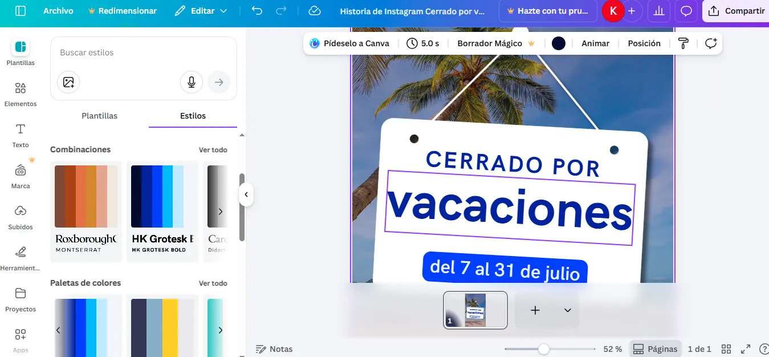Switch to the Plantillas tab
This screenshot has height=357, width=769.
99,115
